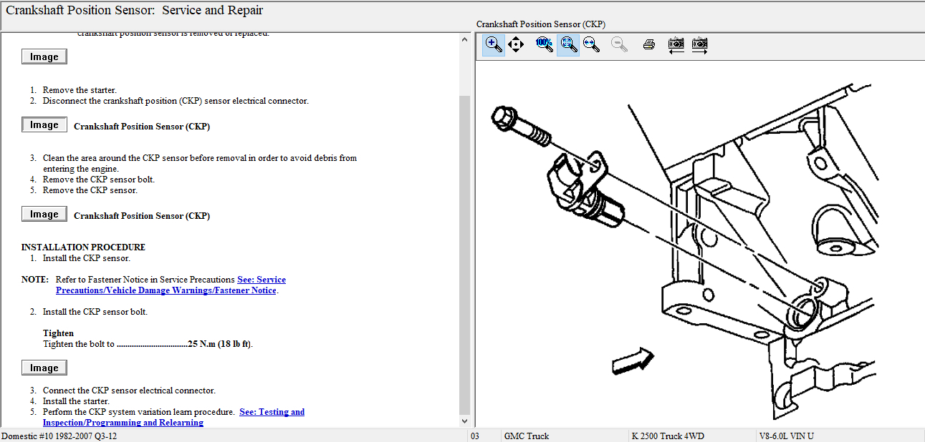Go to next image with camera right arrow
This screenshot has width=925, height=442.
click(699, 44)
